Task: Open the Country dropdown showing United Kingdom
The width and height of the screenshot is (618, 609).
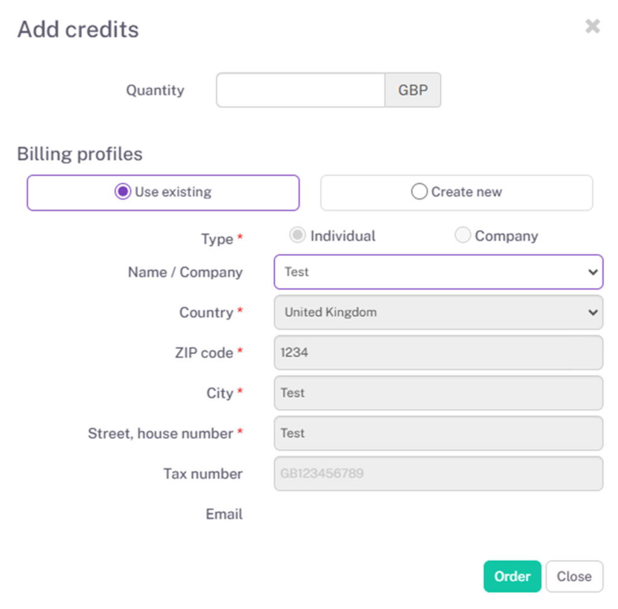Action: (x=439, y=313)
